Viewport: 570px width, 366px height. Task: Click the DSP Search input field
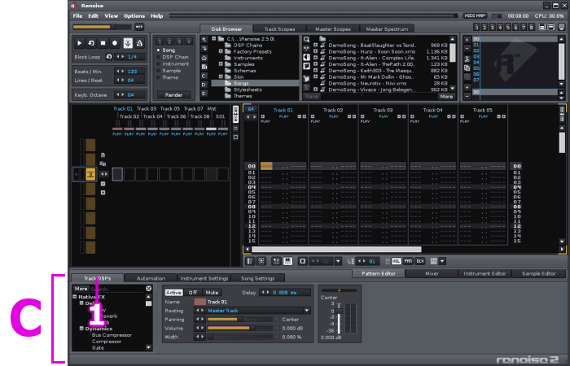tap(117, 289)
